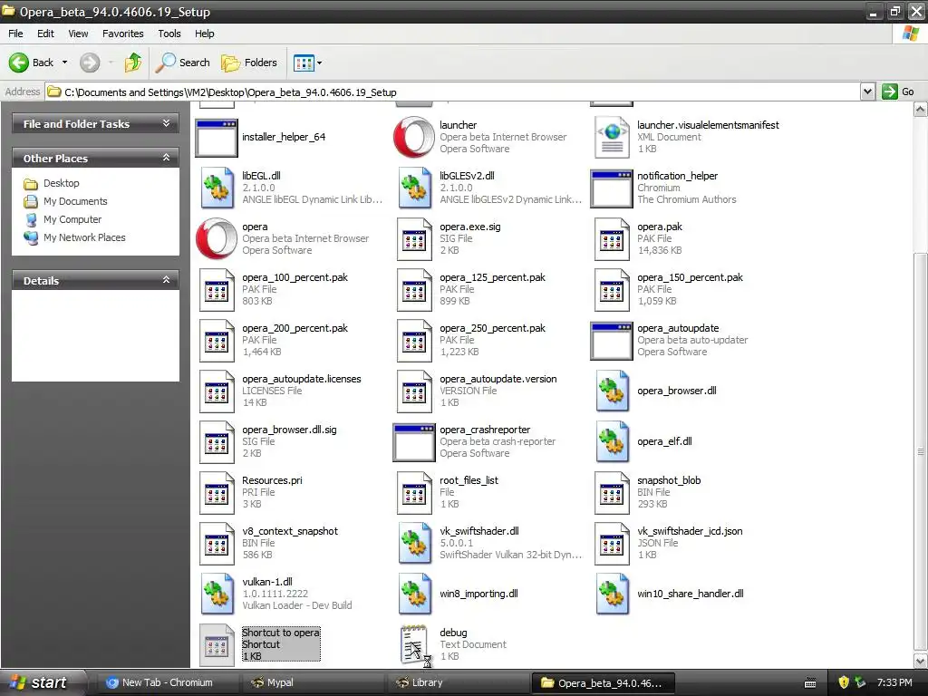Click the address path field
This screenshot has height=696, width=928.
453,92
